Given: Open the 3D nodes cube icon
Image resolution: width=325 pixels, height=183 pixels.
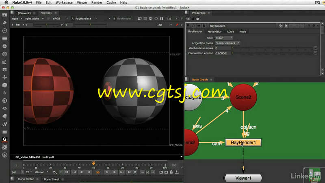Looking at the screenshot, I should 4,85.
